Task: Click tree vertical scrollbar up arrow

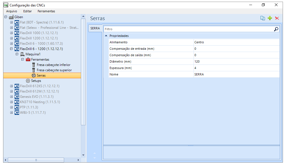Action: (83, 16)
